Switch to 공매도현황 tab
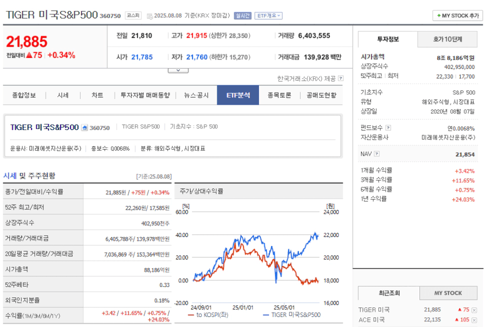Image resolution: width=490 pixels, height=327 pixels. [321, 95]
